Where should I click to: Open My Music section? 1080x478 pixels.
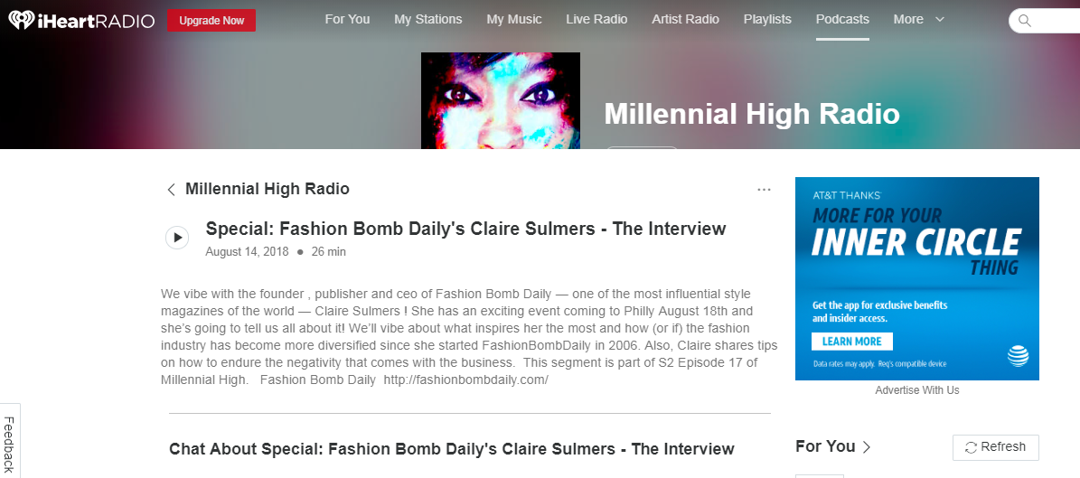[x=514, y=19]
